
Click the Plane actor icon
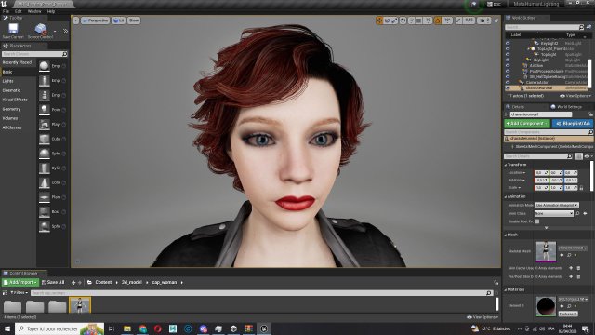coord(45,197)
